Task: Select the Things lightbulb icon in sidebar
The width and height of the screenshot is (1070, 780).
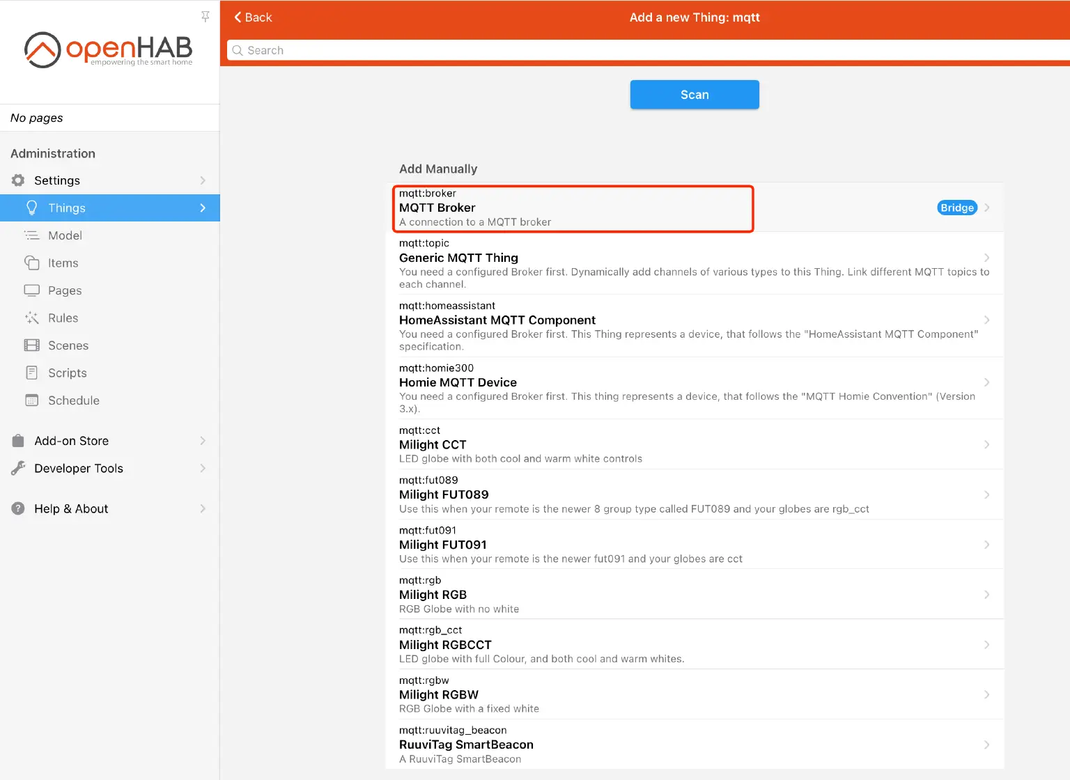Action: click(x=31, y=208)
